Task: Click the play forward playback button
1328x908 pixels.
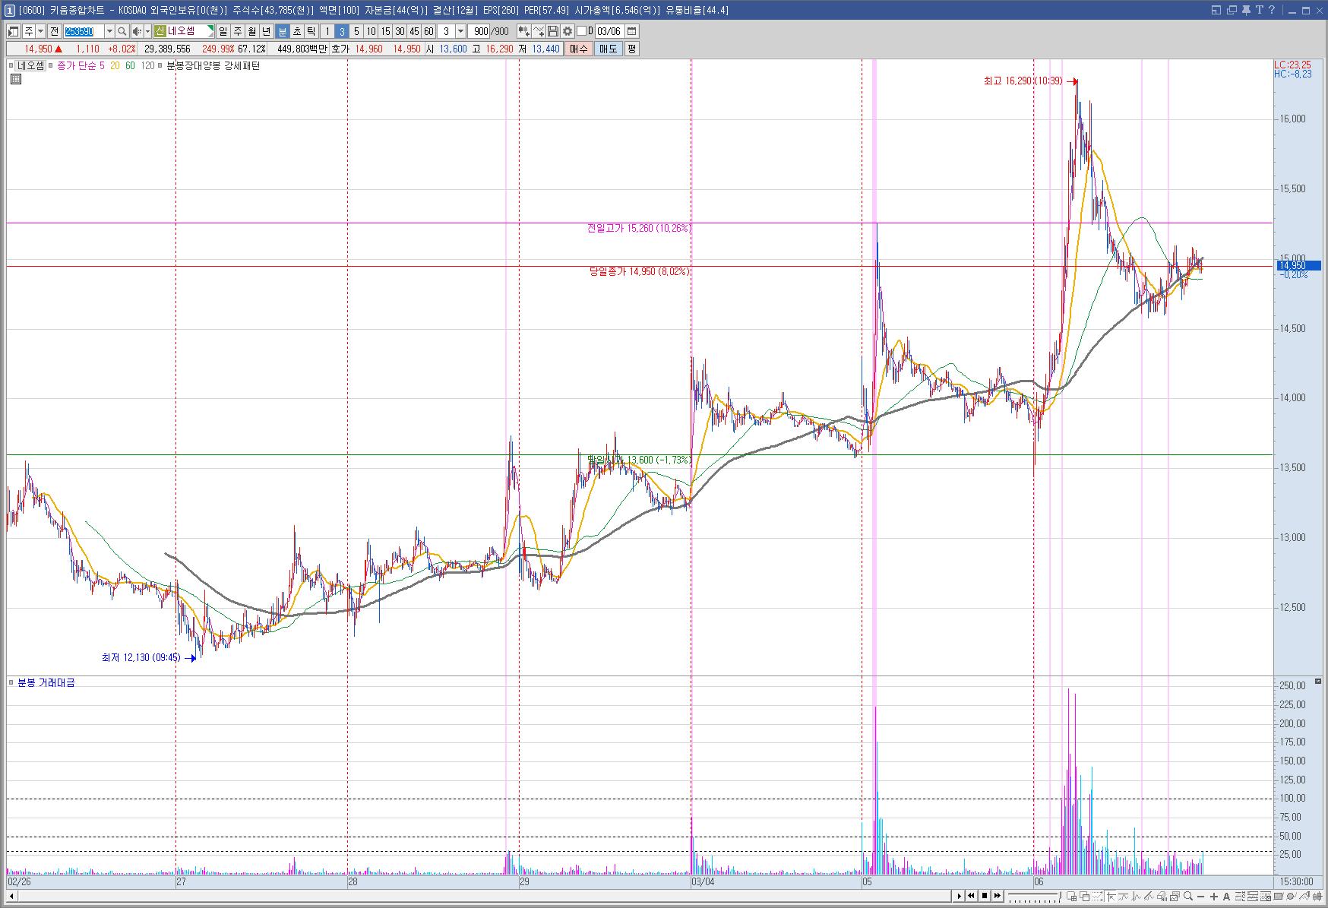Action: tap(959, 897)
